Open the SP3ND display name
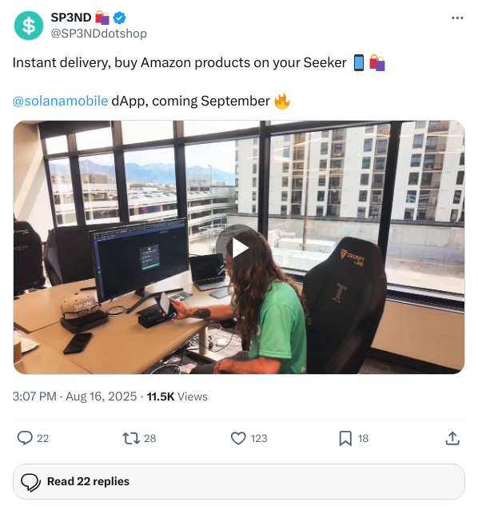The height and width of the screenshot is (506, 478). 71,18
